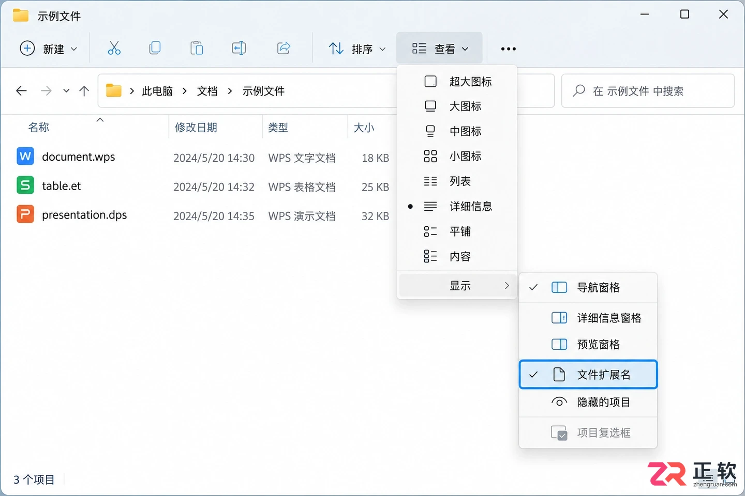Click the title bar folder icon

(x=21, y=16)
